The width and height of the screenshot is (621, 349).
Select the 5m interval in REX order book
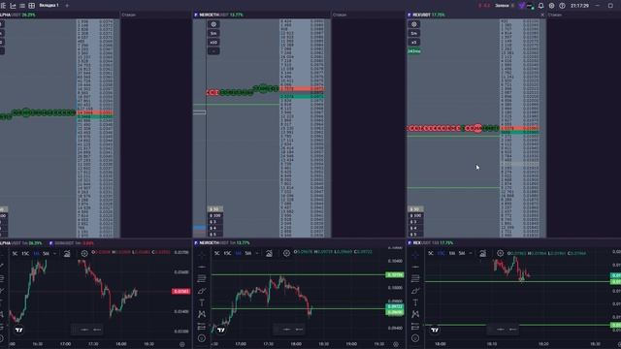[x=414, y=33]
